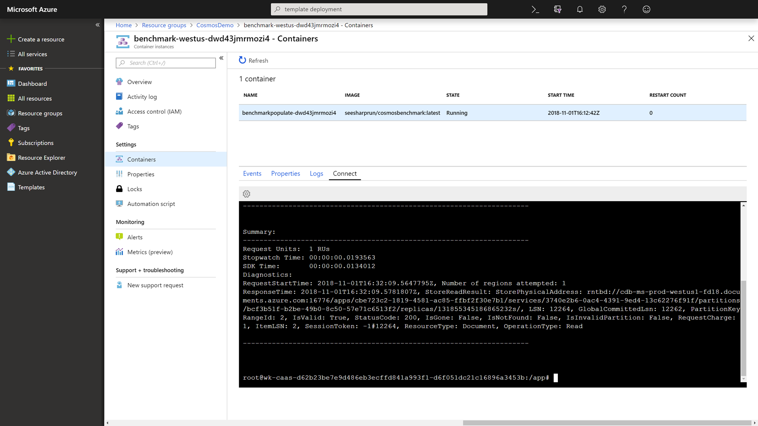Open the Properties tab for the container
The height and width of the screenshot is (426, 758).
[285, 174]
